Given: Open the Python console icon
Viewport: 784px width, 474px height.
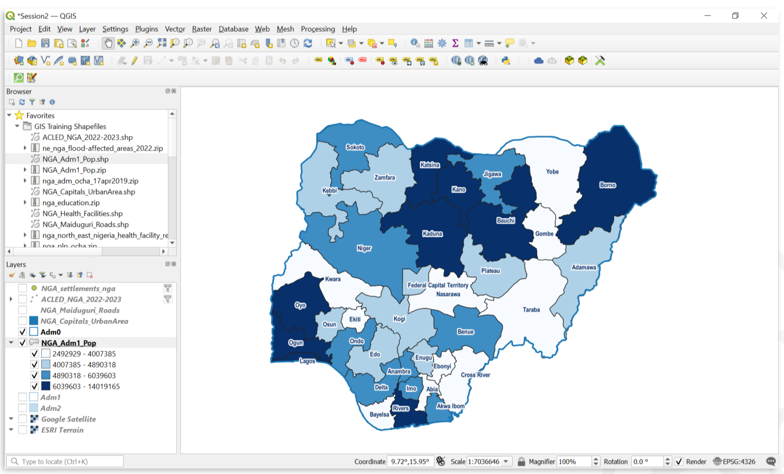Looking at the screenshot, I should point(506,60).
